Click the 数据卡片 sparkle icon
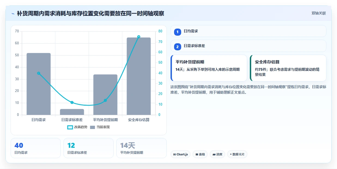337x169 pixels. click(x=231, y=154)
